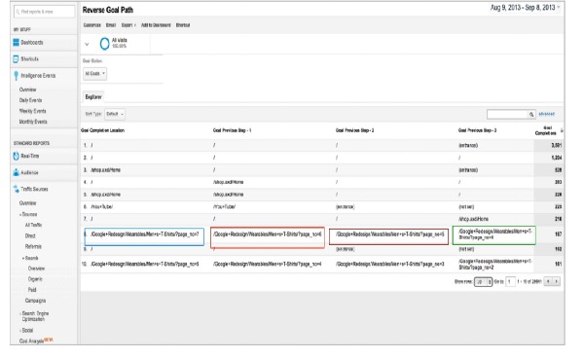Focus the Find reports search field
Image resolution: width=584 pixels, height=358 pixels.
(44, 12)
